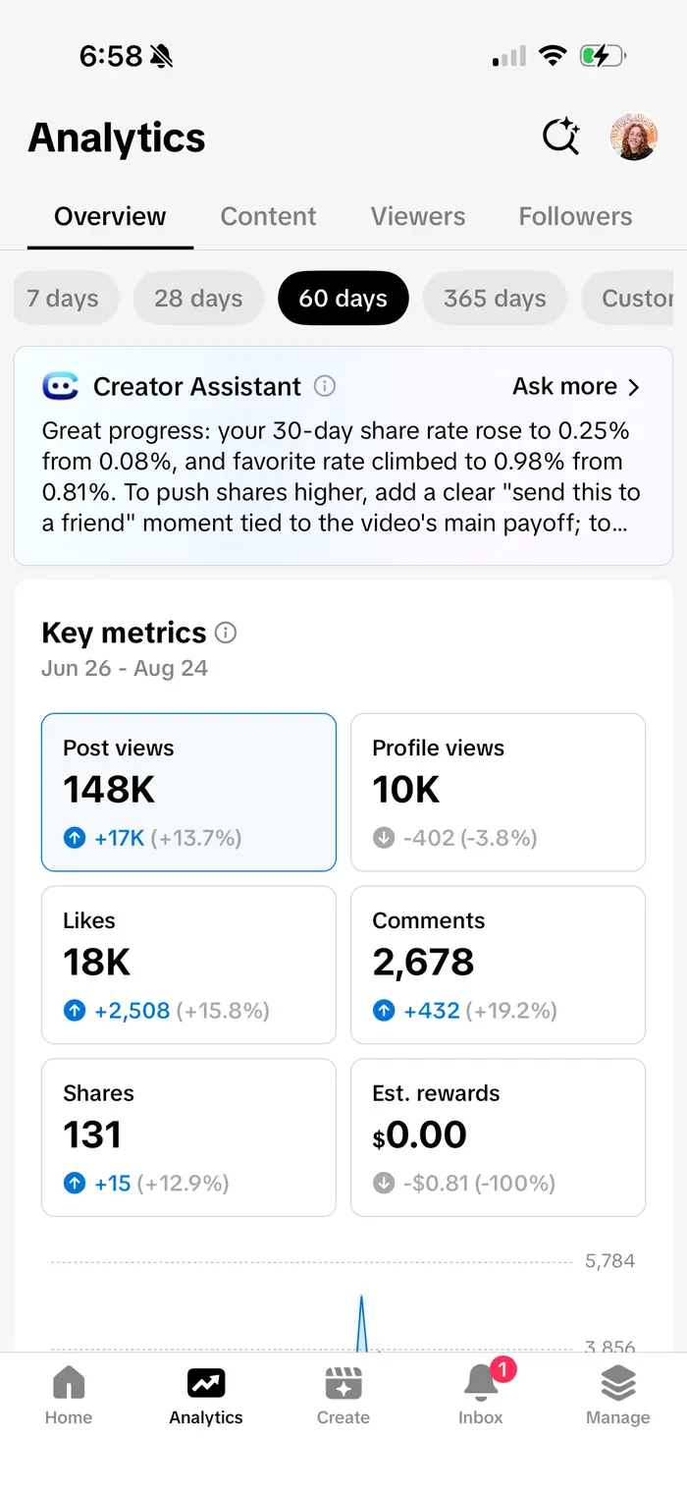The width and height of the screenshot is (687, 1494).
Task: Select the Comments metric card
Action: 499,966
